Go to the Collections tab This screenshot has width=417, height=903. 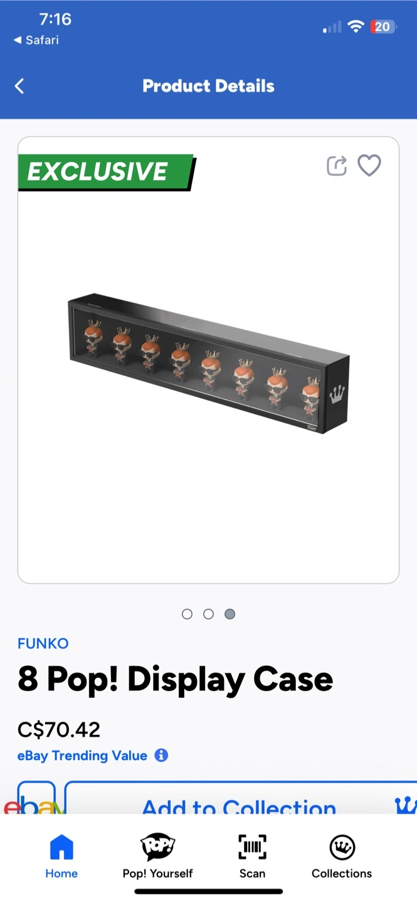click(x=342, y=856)
